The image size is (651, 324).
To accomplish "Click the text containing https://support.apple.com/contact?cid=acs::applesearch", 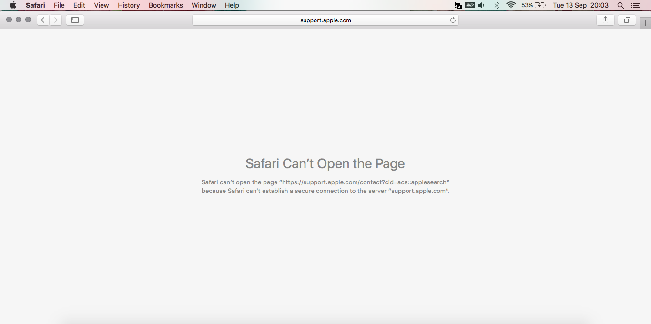I will pos(325,182).
